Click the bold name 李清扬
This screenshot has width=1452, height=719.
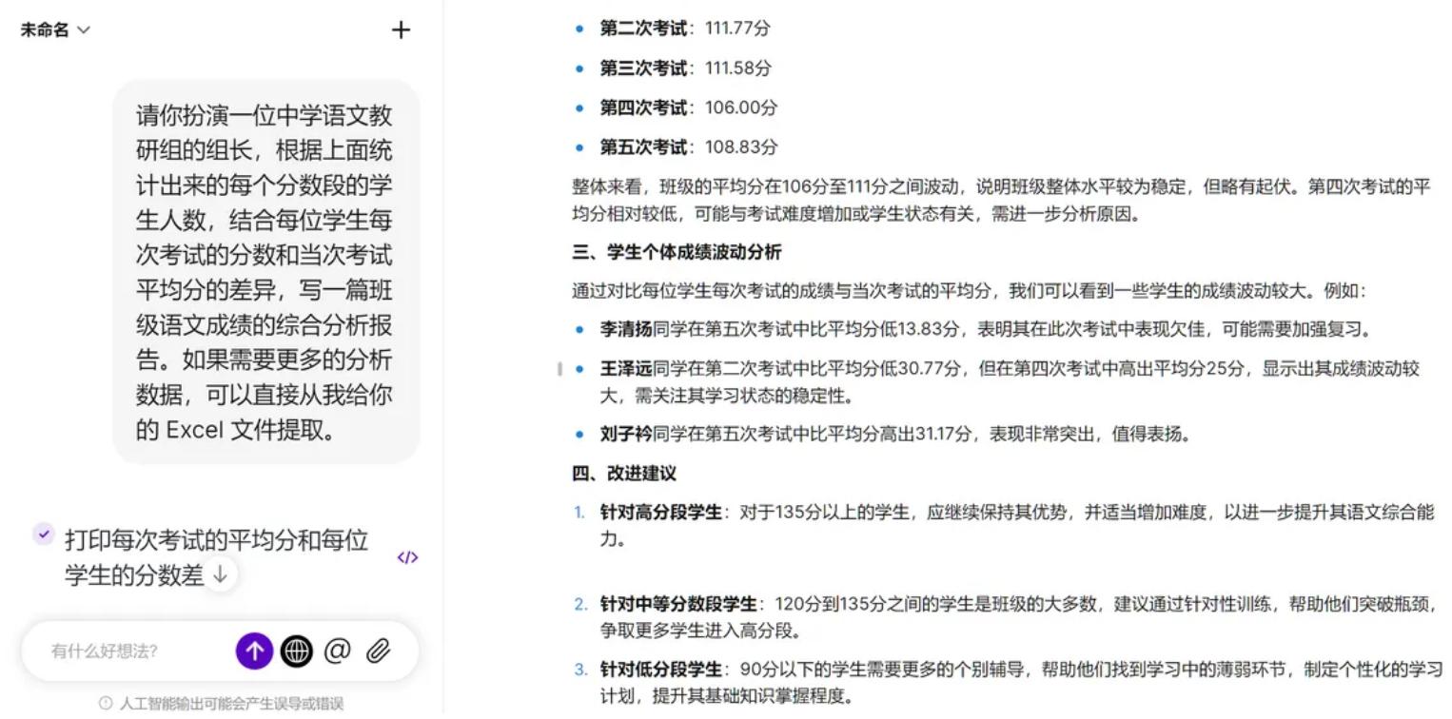625,330
